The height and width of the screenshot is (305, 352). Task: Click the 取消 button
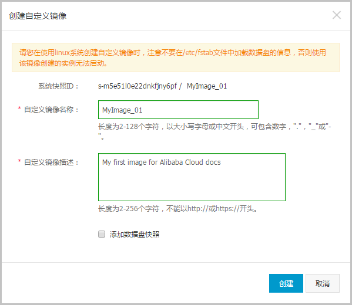coord(323,283)
